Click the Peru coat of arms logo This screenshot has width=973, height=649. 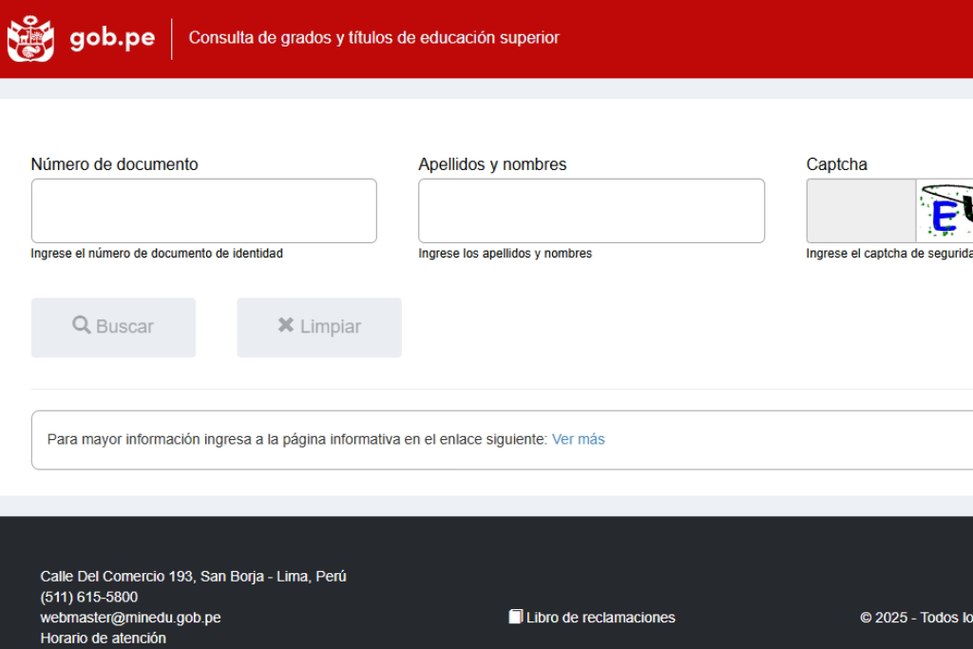tap(29, 38)
